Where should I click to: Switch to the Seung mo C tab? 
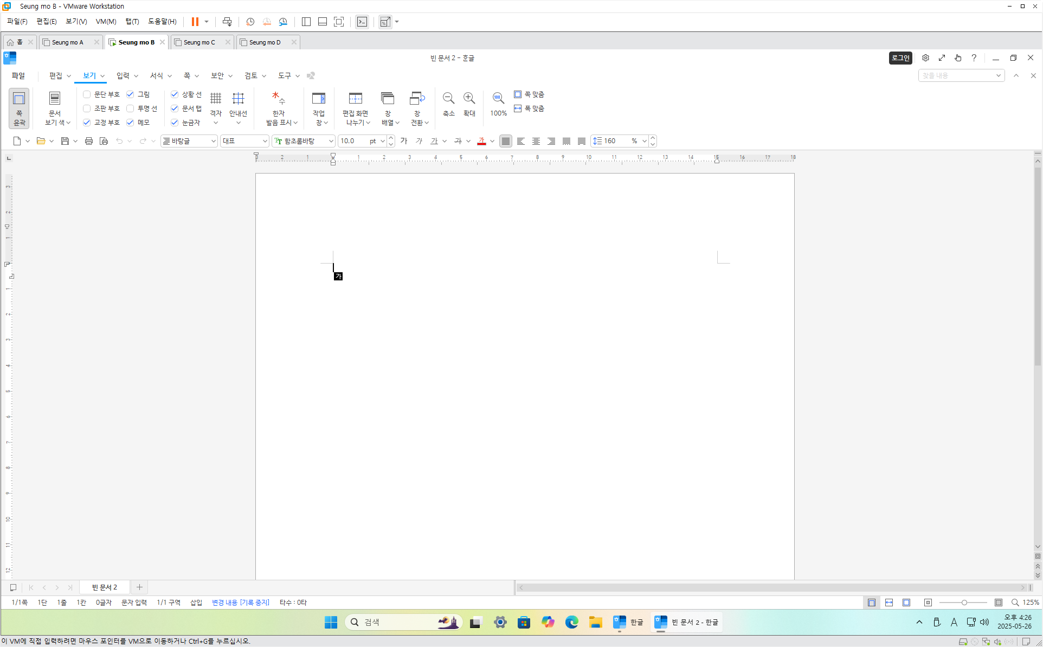[199, 42]
